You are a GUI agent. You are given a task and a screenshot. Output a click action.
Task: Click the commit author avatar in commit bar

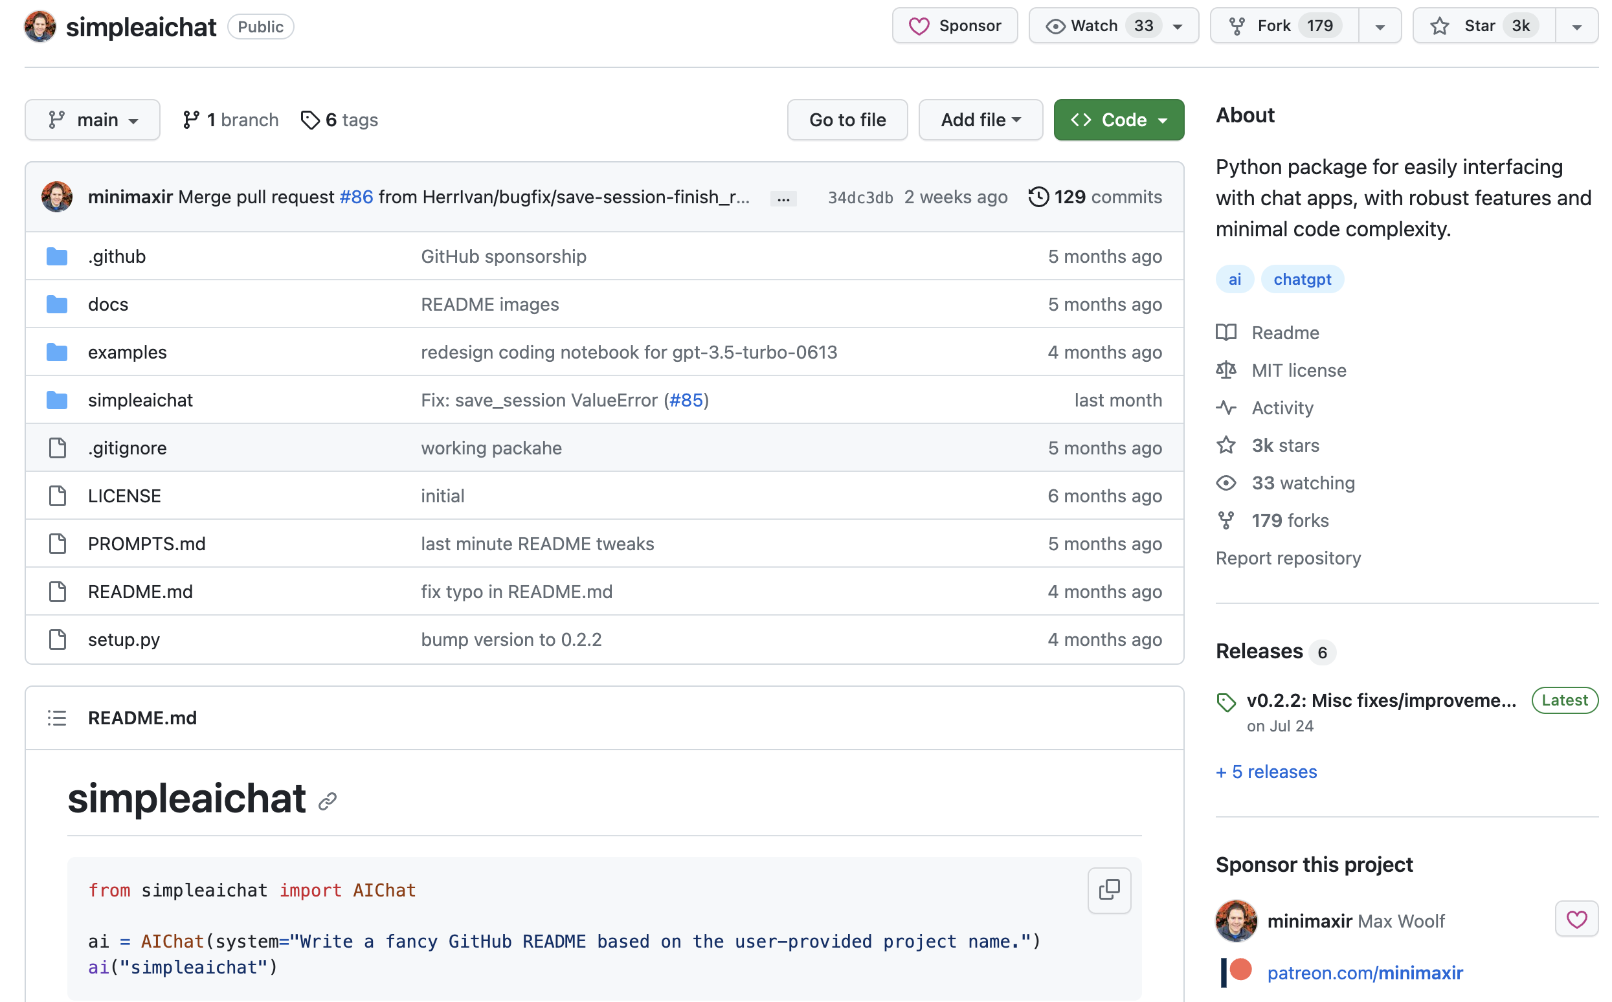pos(57,197)
